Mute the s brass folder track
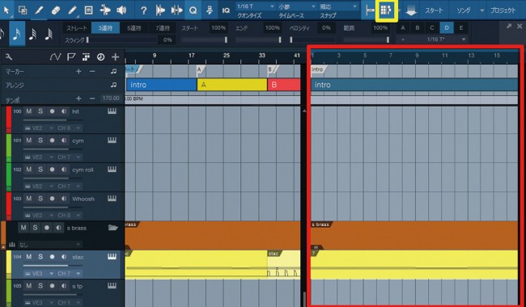 (23, 228)
